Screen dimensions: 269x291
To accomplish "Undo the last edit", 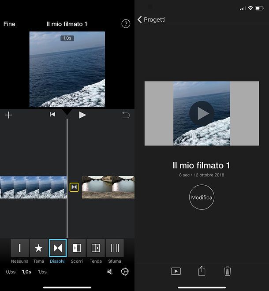I will pyautogui.click(x=126, y=115).
